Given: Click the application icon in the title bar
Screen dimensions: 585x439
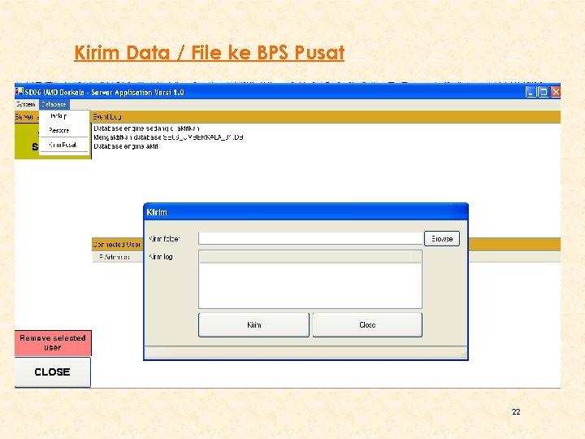Looking at the screenshot, I should coord(19,91).
